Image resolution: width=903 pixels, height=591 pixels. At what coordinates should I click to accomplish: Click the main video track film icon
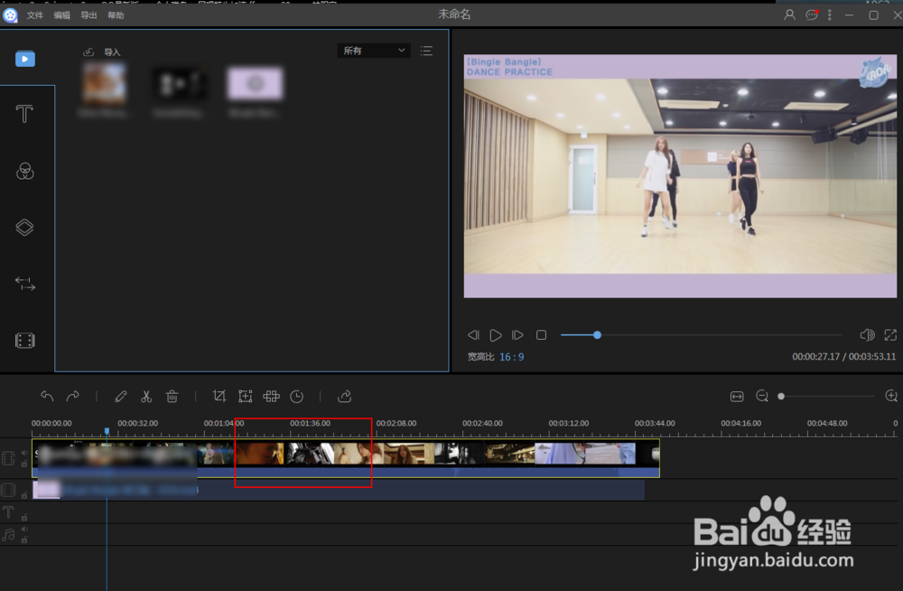(x=8, y=458)
